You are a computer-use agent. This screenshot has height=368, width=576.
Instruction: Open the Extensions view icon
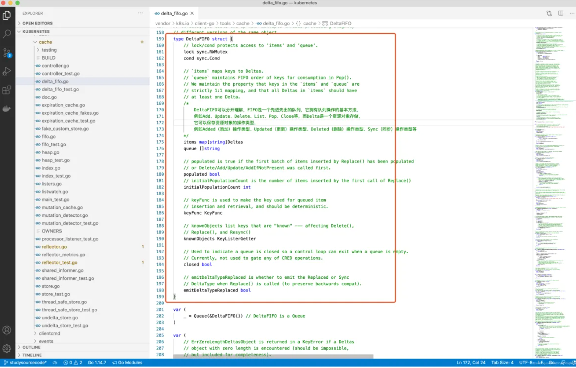tap(7, 90)
